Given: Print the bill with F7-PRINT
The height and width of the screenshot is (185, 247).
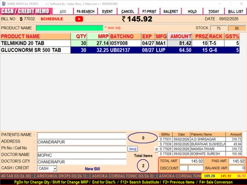Looking at the screenshot, I should [x=149, y=11].
